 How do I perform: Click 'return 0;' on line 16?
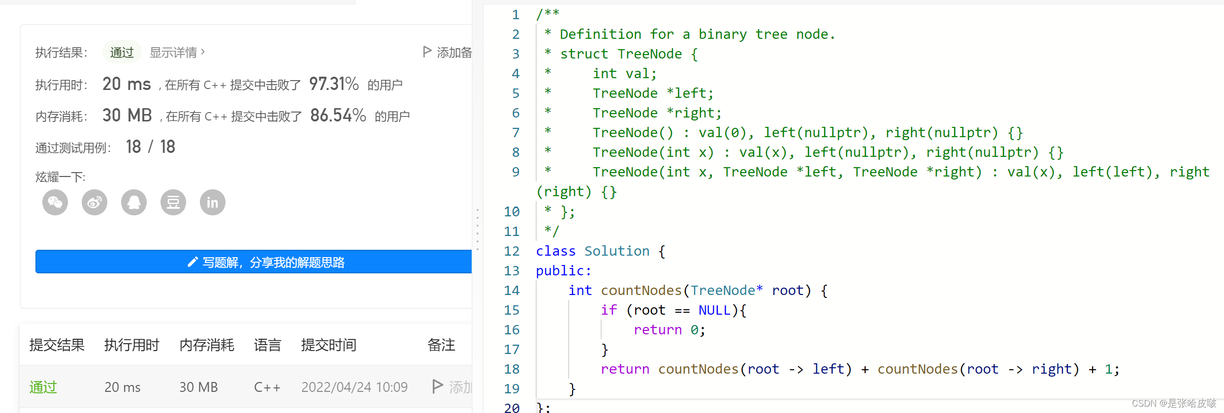(x=670, y=329)
